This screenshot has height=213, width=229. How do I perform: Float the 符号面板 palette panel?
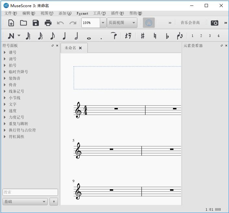coord(52,46)
